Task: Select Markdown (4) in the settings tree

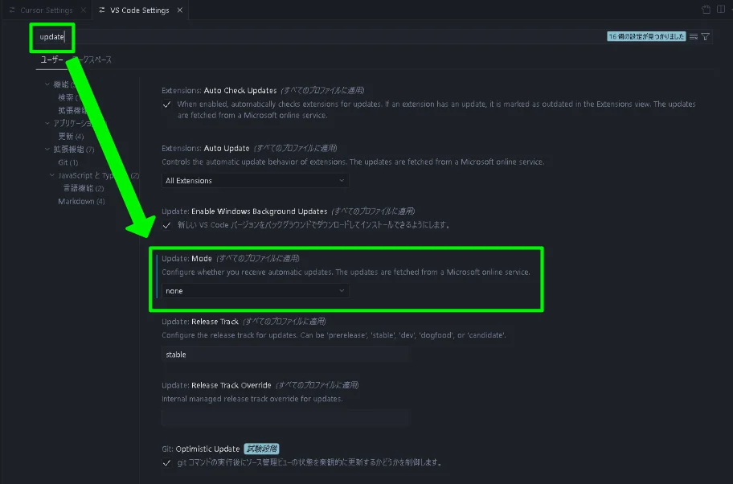Action: tap(81, 201)
